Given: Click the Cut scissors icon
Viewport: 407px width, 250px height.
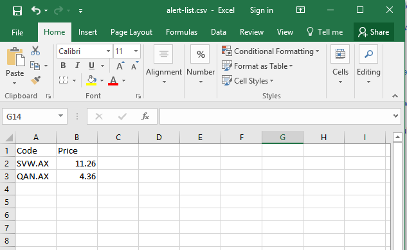Looking at the screenshot, I should click(35, 51).
